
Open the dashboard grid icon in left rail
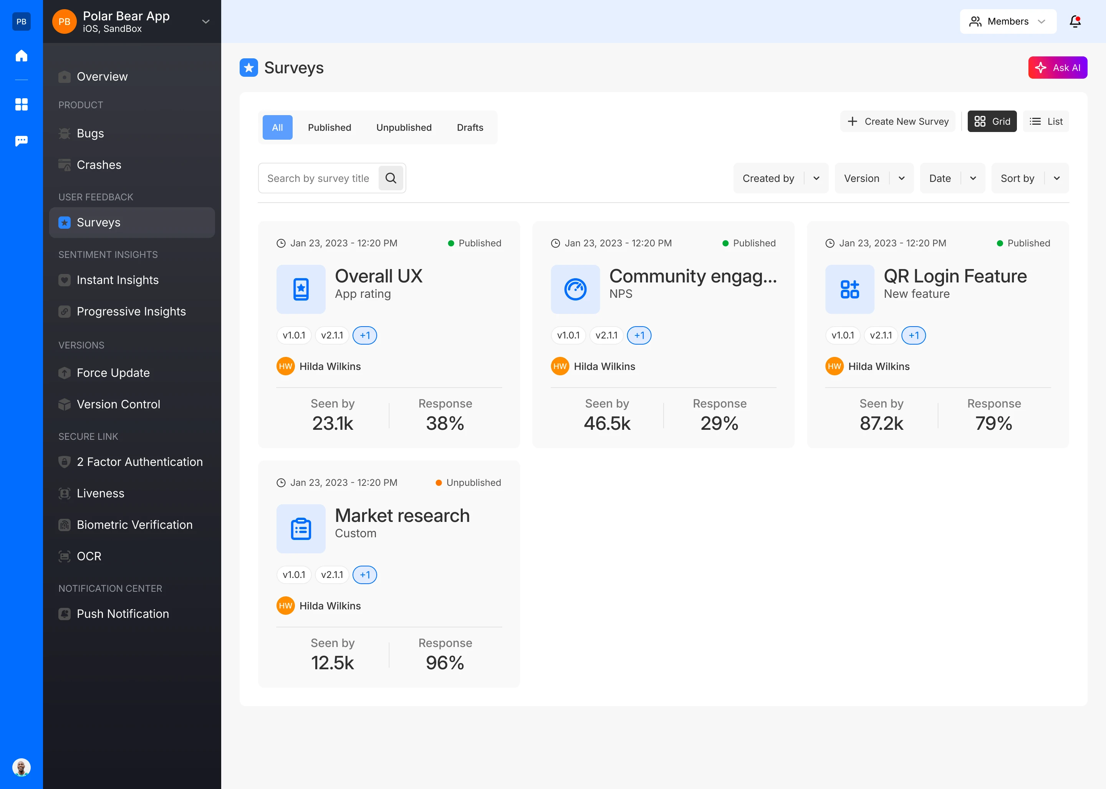(x=22, y=104)
